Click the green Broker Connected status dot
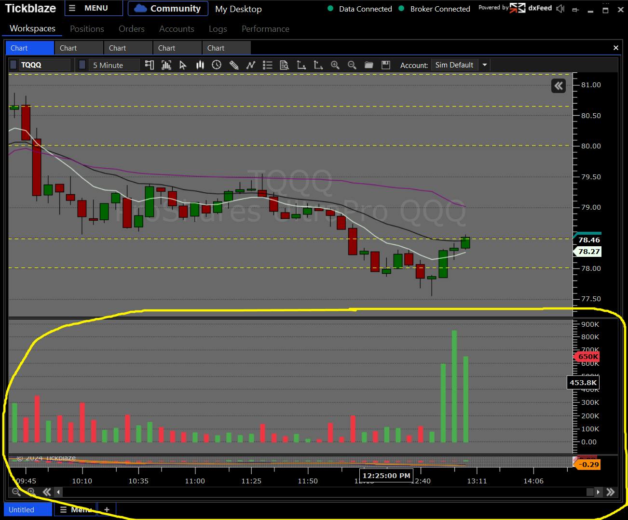This screenshot has width=628, height=520. [401, 9]
